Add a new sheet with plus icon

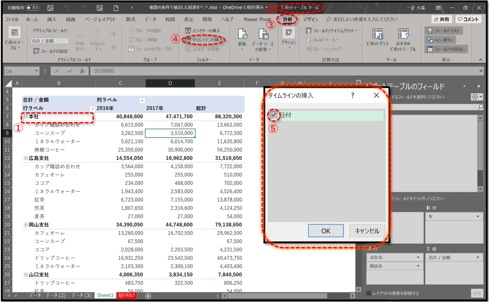pyautogui.click(x=148, y=295)
